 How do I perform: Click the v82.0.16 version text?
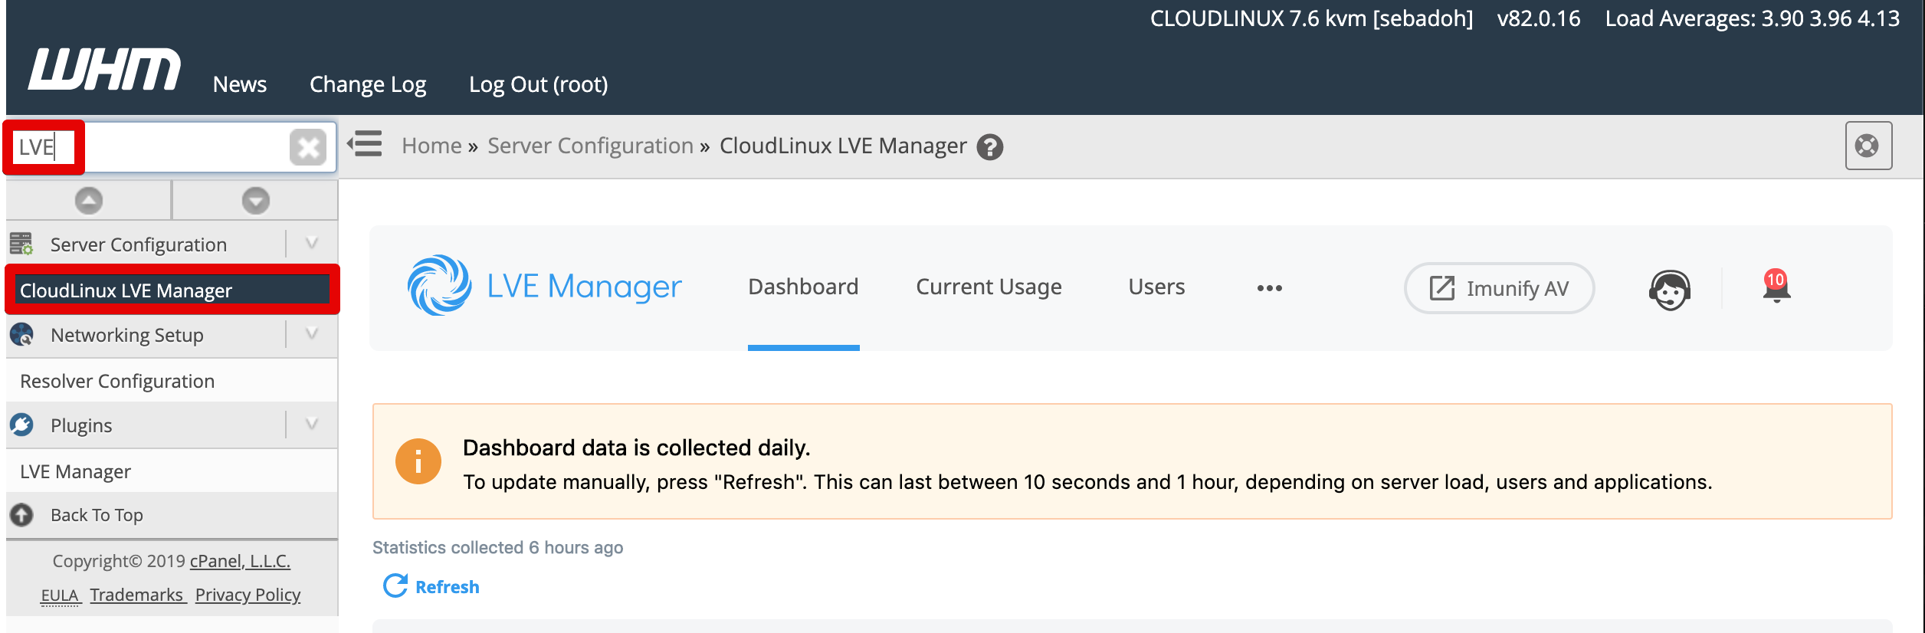pyautogui.click(x=1539, y=18)
